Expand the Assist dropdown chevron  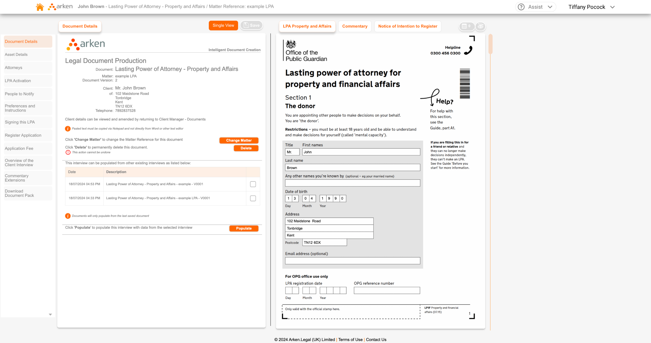tap(550, 7)
